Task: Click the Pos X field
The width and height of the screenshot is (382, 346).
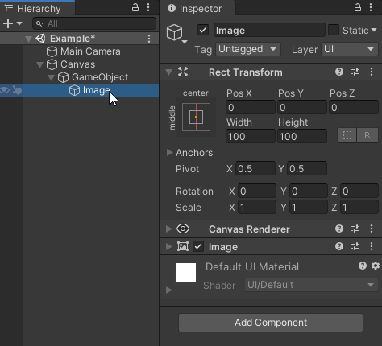Action: 251,108
